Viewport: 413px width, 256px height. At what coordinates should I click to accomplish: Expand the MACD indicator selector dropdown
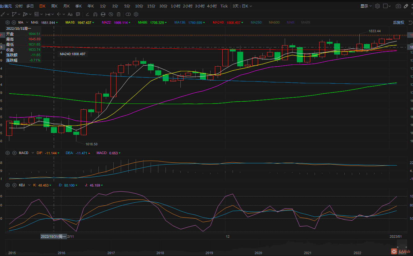pyautogui.click(x=33, y=153)
